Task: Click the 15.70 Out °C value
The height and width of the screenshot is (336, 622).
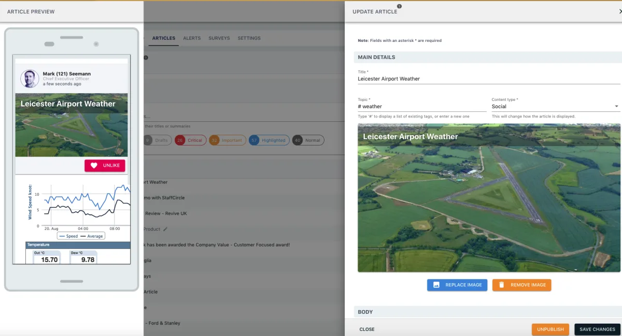Action: pyautogui.click(x=49, y=260)
